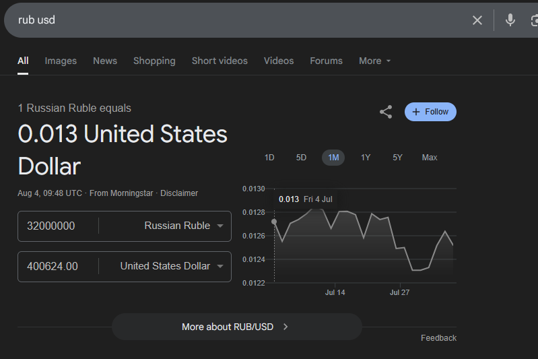Click the chart data point marker

tap(274, 222)
